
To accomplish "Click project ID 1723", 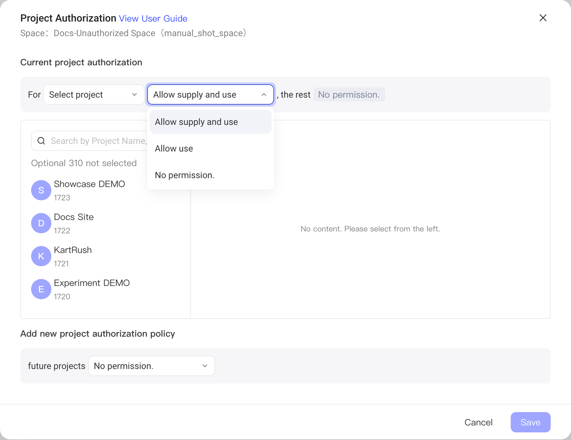I will point(62,197).
